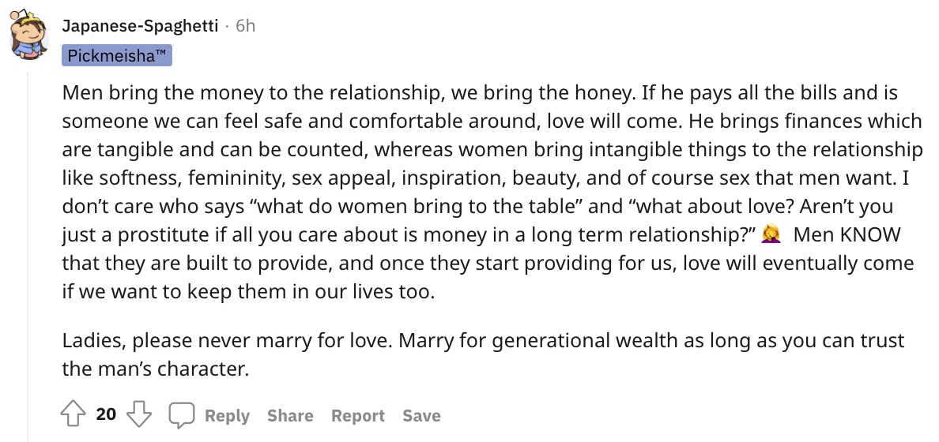Click the speech bubble reply icon
This screenshot has height=442, width=939.
coord(182,415)
